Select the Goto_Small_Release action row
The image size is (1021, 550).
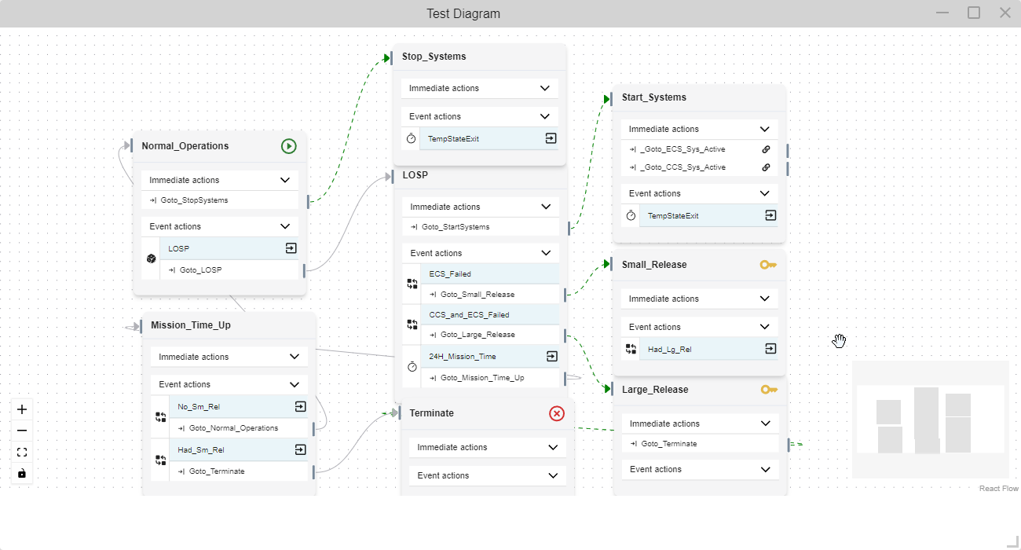(490, 295)
